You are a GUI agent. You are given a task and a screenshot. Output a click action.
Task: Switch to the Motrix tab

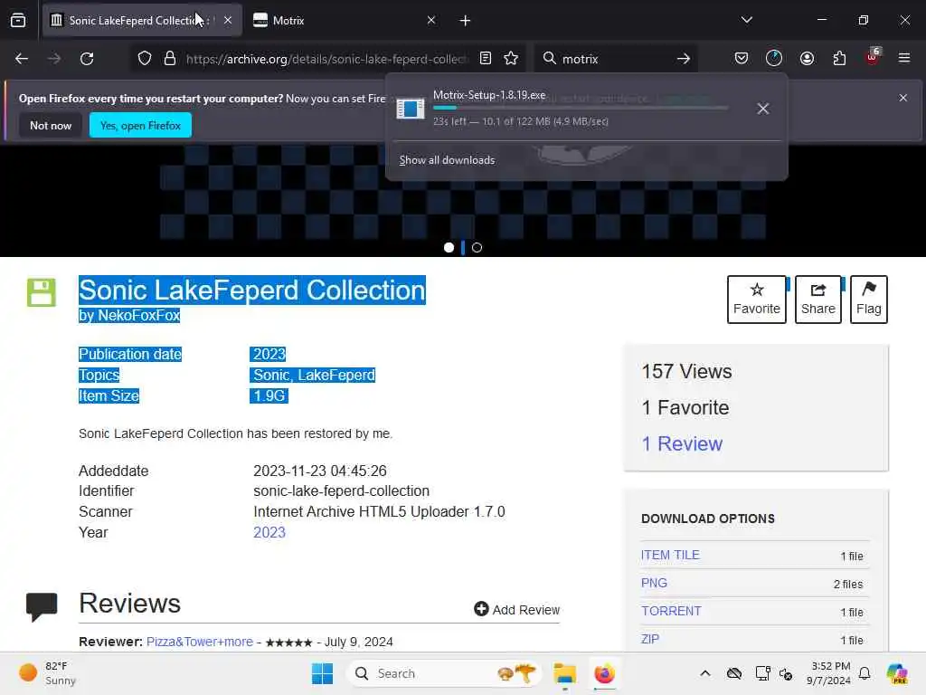click(345, 21)
